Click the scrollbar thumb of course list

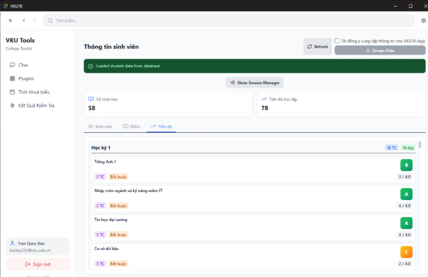[x=420, y=145]
